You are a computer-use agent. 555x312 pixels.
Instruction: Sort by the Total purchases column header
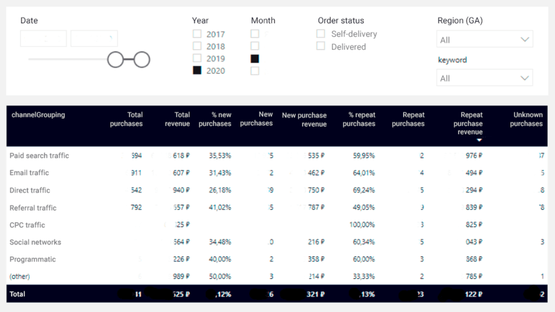coord(126,120)
